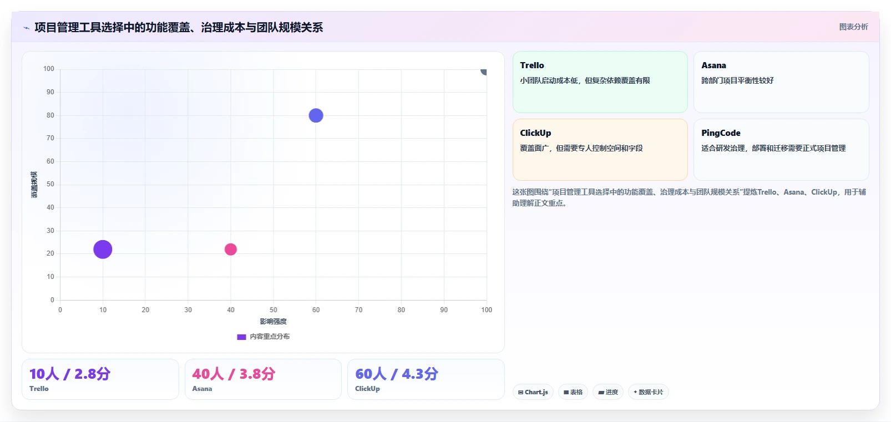This screenshot has width=891, height=422.
Task: Click the Trello caption under 10人 / 2.8分
Action: 39,389
